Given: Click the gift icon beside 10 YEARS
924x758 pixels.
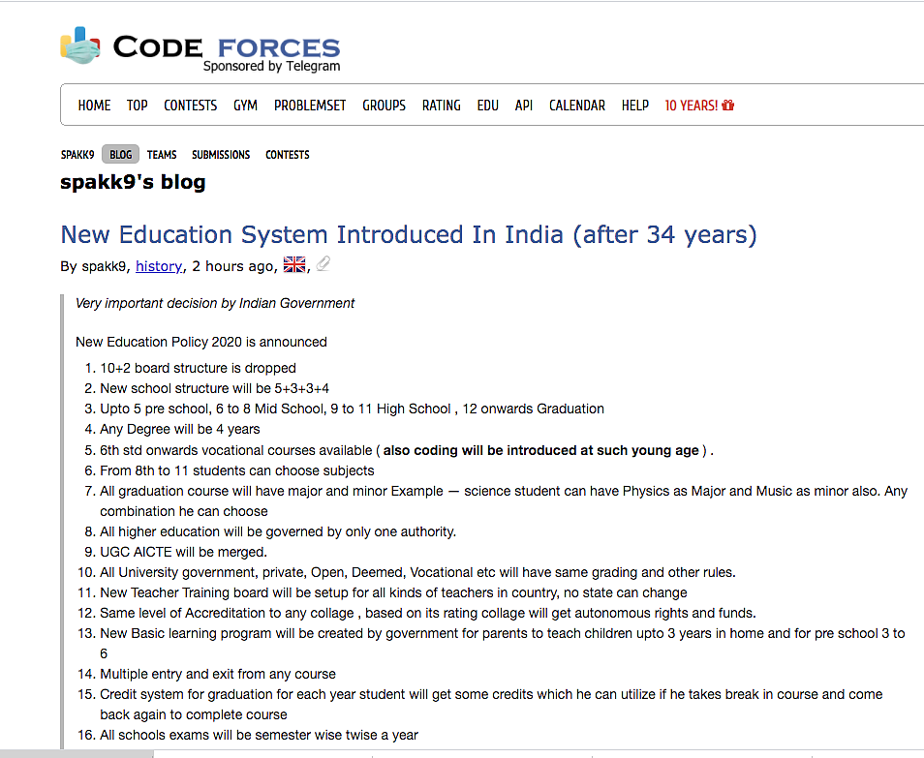Looking at the screenshot, I should tap(728, 106).
